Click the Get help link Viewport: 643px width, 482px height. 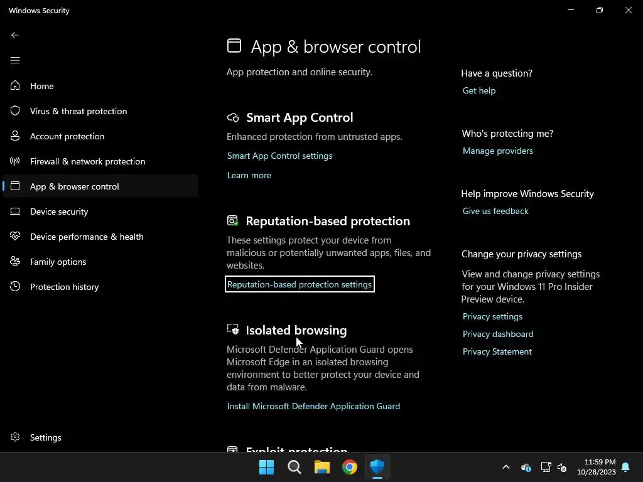pyautogui.click(x=479, y=90)
